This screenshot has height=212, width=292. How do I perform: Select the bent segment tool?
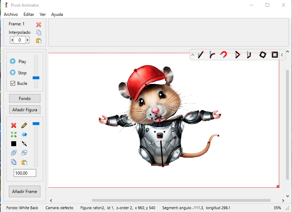pos(212,55)
